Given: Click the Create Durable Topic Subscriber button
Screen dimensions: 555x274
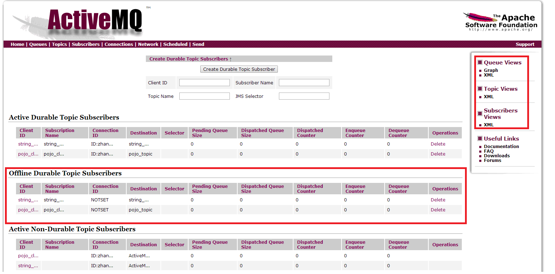Looking at the screenshot, I should coord(239,69).
